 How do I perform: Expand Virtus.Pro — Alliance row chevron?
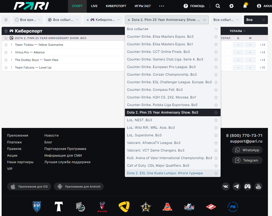click(11, 52)
